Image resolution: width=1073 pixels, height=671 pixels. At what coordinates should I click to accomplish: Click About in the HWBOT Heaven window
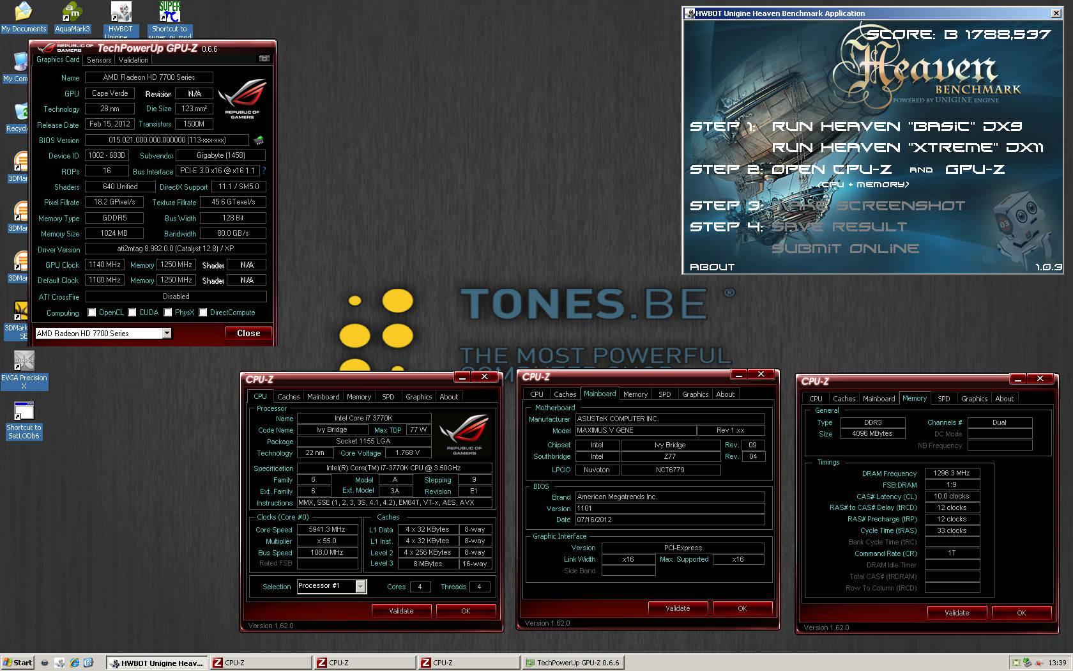pos(712,267)
